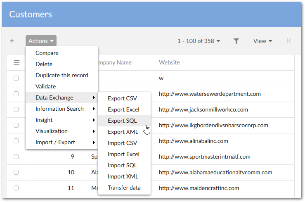The width and height of the screenshot is (305, 202).
Task: Open the Actions dropdown button
Action: tap(41, 41)
